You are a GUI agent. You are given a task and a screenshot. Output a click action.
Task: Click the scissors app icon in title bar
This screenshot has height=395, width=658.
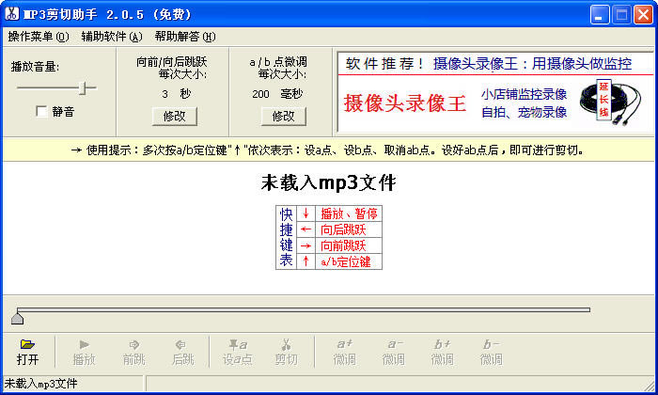click(x=11, y=13)
